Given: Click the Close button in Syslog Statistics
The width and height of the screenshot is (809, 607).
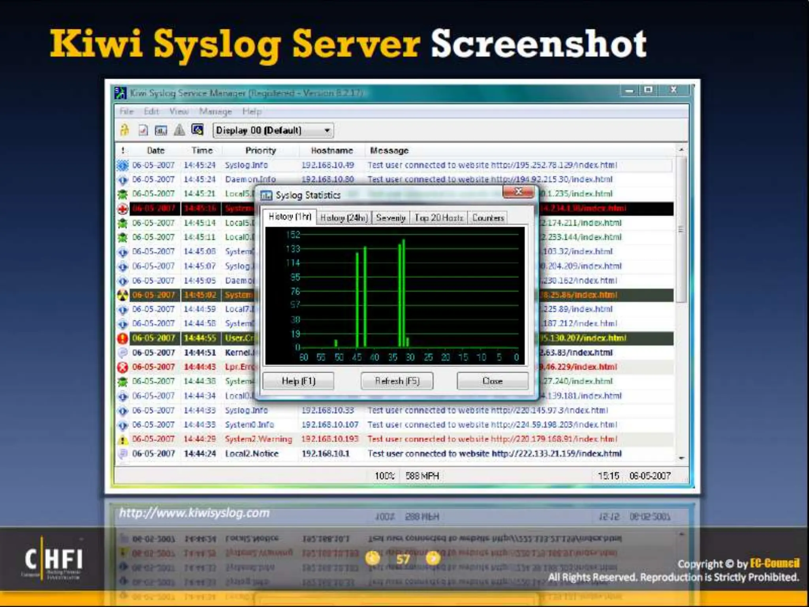Looking at the screenshot, I should click(x=493, y=381).
